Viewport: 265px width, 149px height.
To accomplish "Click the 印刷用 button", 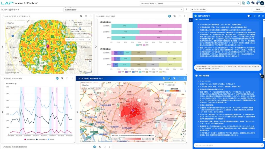I will tap(257, 10).
